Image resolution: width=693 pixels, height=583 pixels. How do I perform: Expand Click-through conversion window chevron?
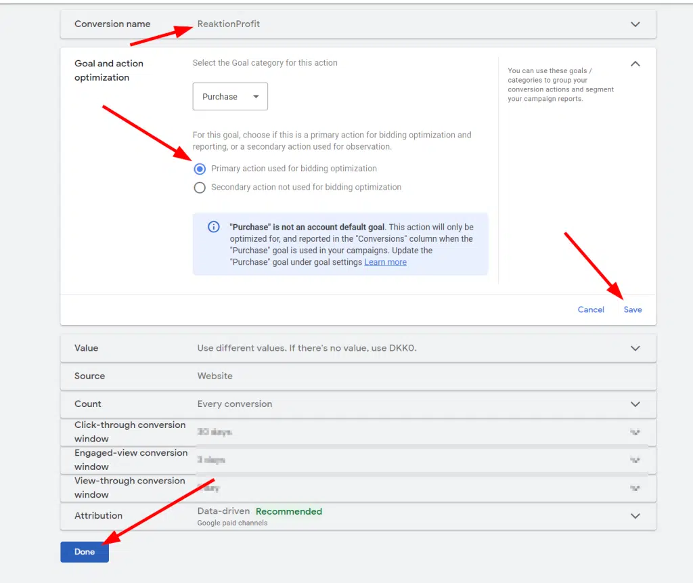coord(635,432)
